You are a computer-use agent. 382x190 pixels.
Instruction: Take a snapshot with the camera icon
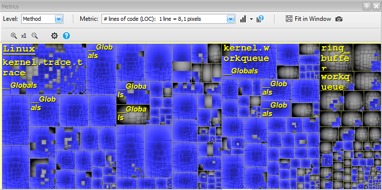(339, 19)
